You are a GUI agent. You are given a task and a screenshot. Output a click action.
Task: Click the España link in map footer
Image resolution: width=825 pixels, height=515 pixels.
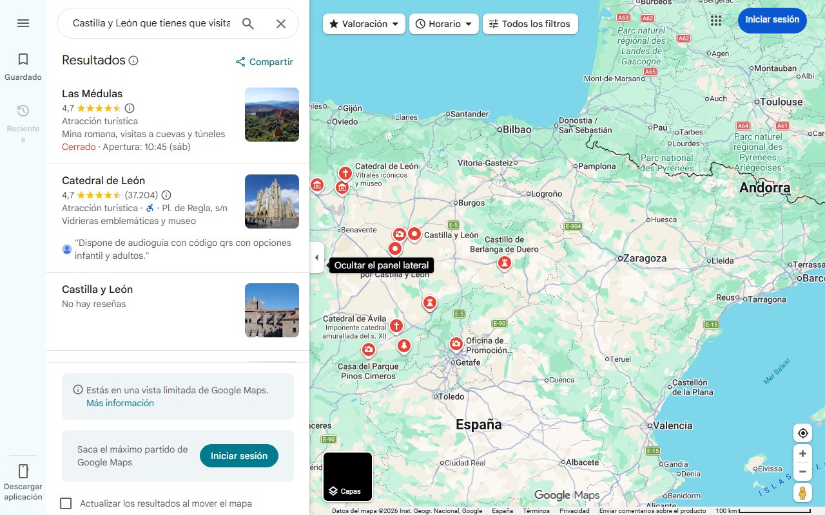502,510
